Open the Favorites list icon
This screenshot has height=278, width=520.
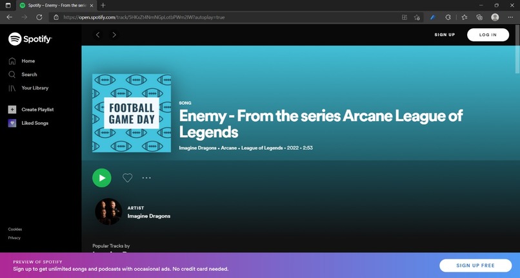(x=465, y=17)
